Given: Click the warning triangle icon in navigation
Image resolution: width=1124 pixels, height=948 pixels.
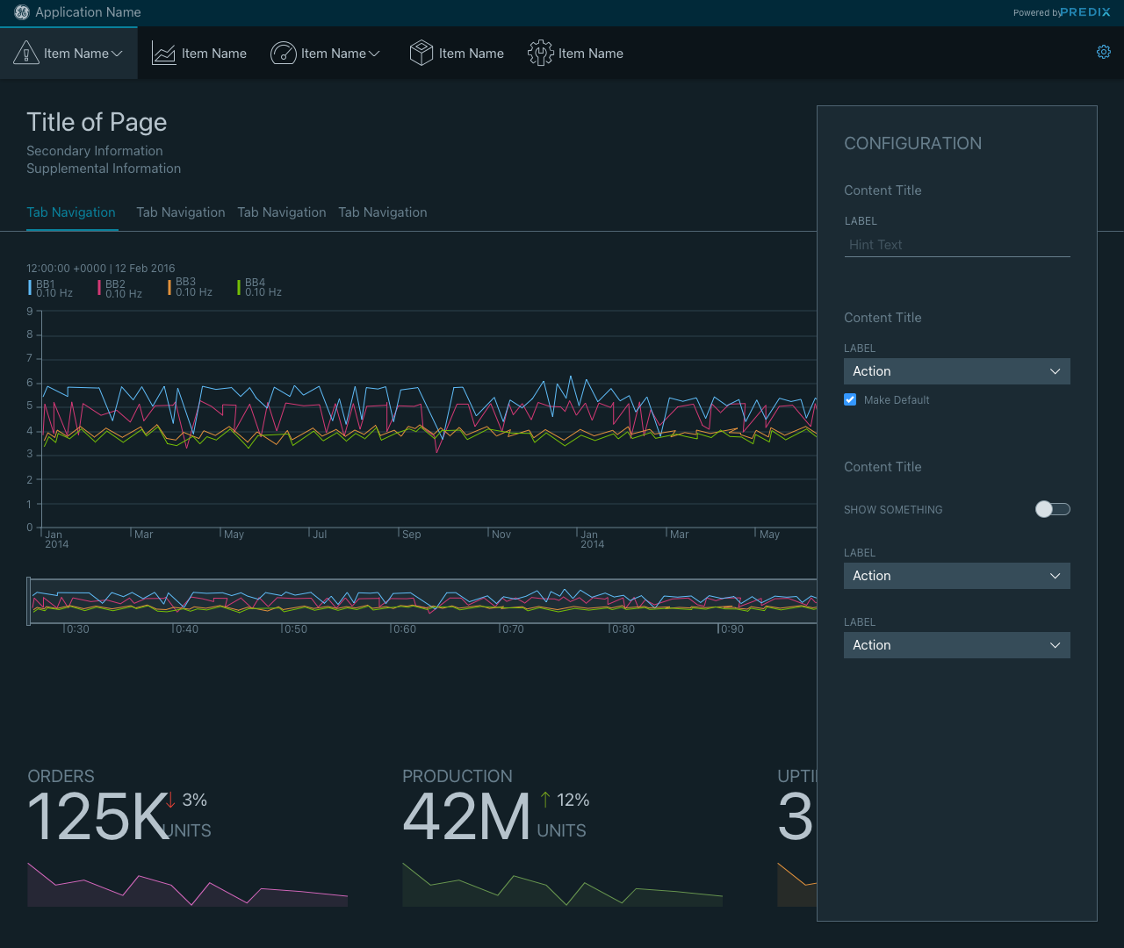Looking at the screenshot, I should point(26,54).
